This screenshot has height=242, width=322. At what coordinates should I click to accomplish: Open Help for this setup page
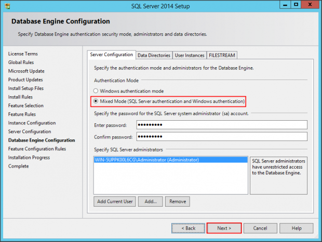[297, 228]
